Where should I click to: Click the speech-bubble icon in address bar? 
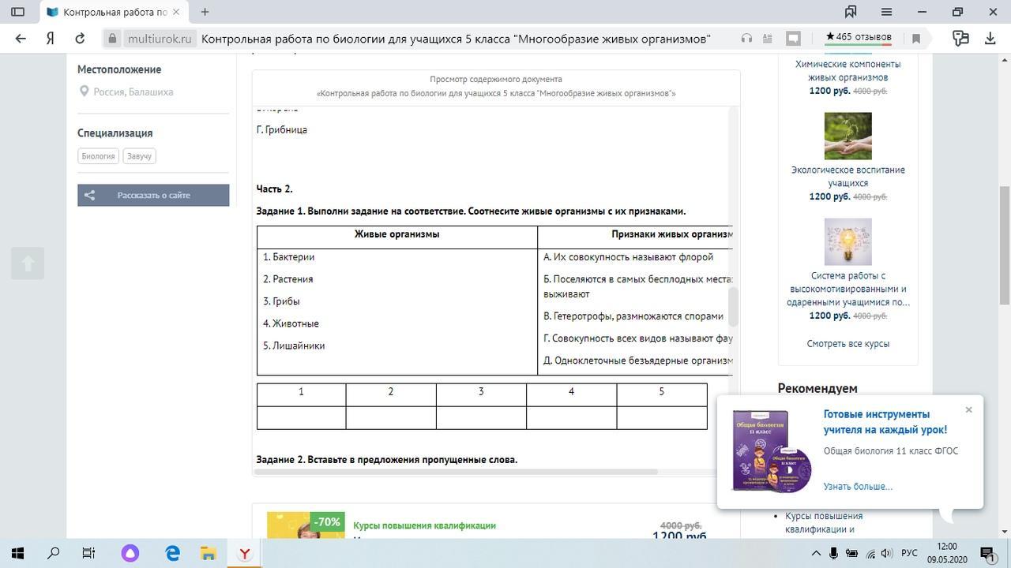click(x=794, y=38)
